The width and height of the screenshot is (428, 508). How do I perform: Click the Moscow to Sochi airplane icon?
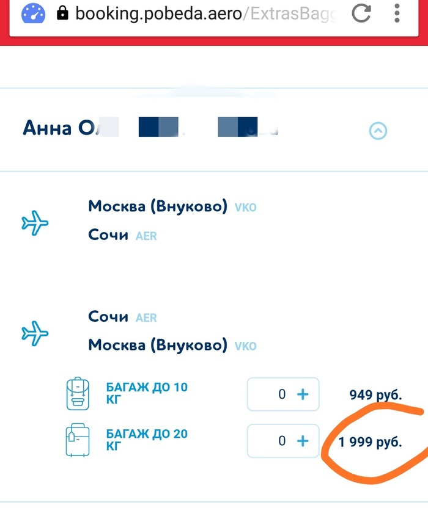(35, 223)
